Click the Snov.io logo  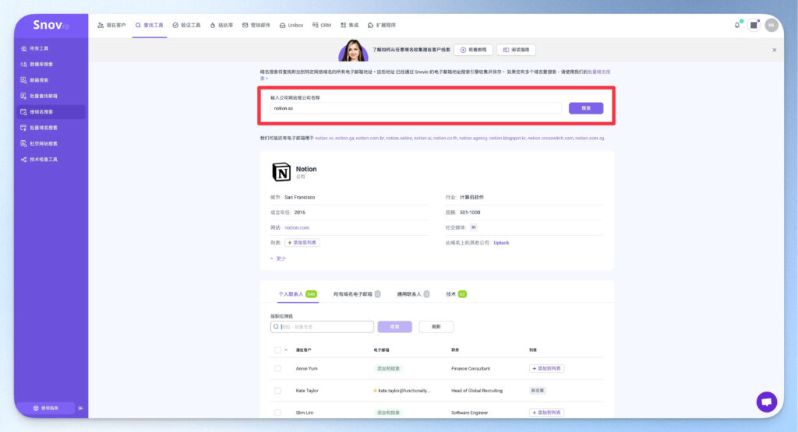(51, 25)
